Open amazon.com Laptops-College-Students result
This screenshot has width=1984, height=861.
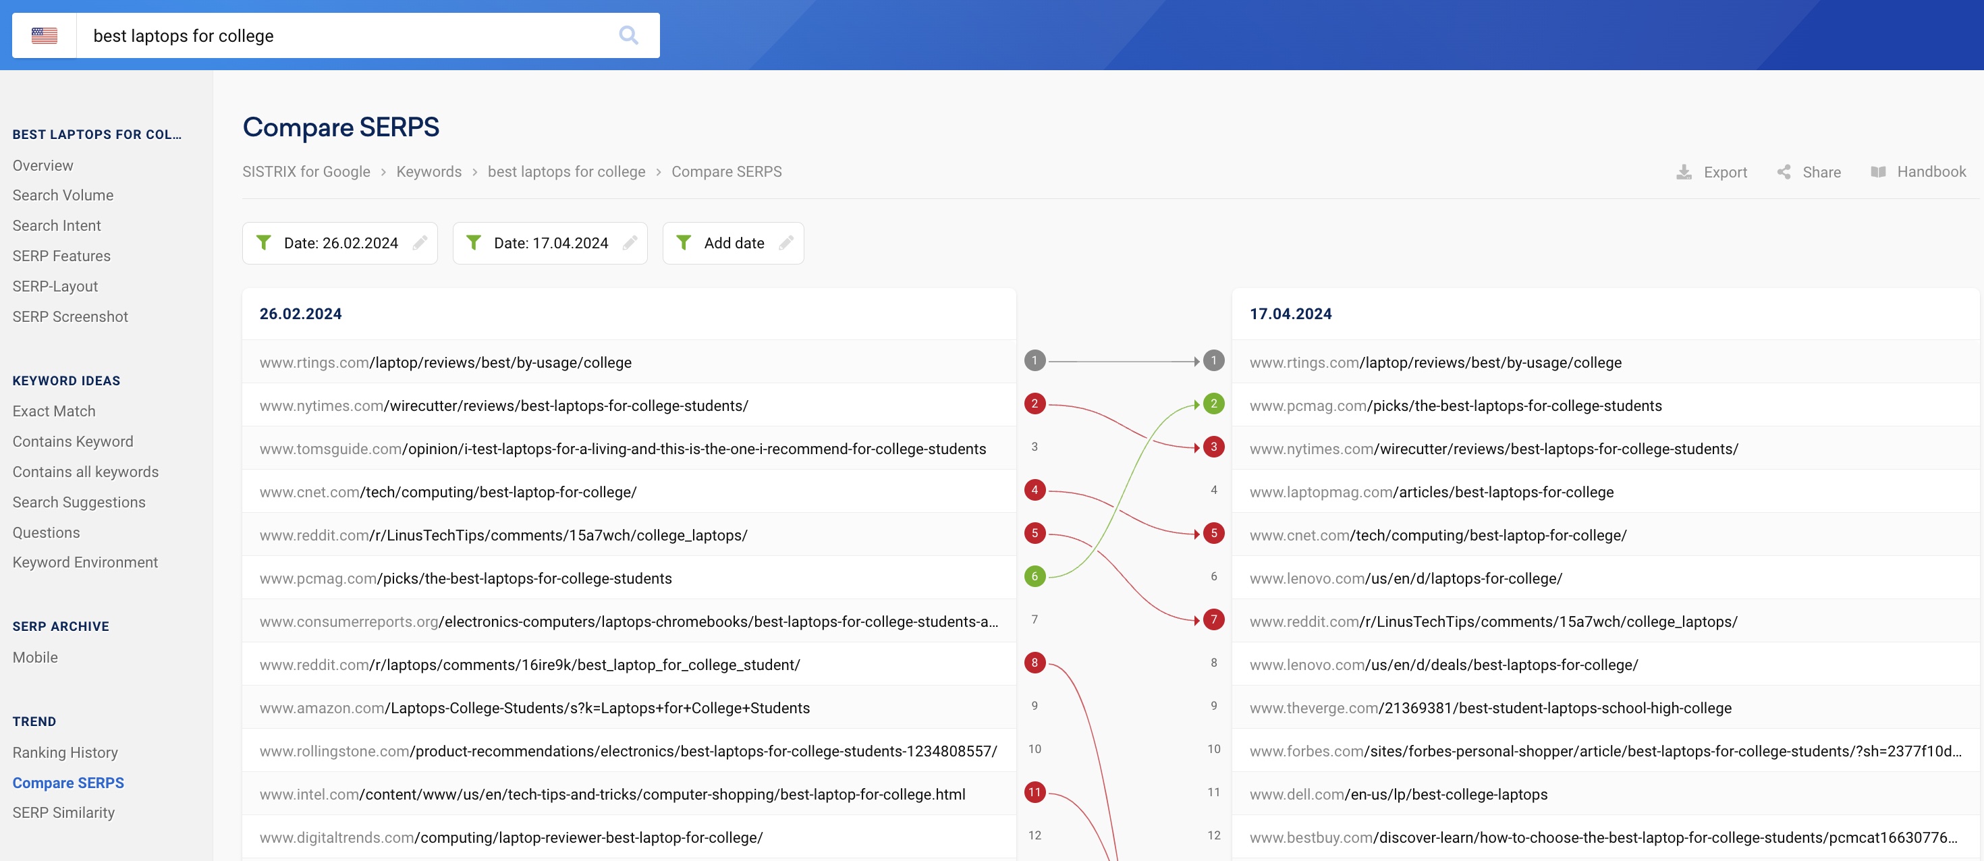pos(534,708)
